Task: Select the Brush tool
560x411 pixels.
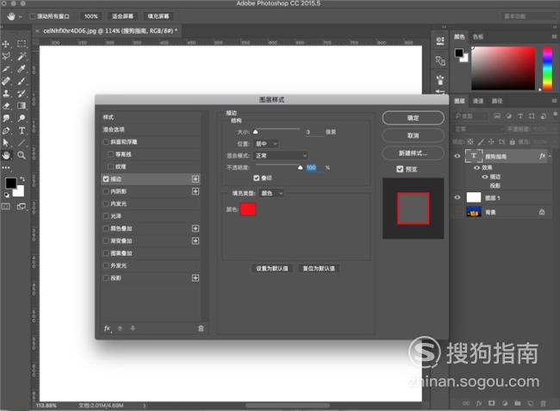Action: tap(22, 81)
